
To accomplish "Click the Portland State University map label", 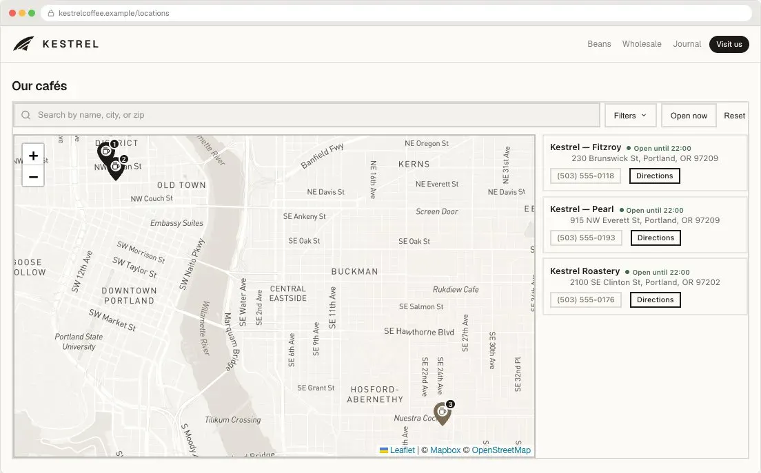I will (x=79, y=341).
